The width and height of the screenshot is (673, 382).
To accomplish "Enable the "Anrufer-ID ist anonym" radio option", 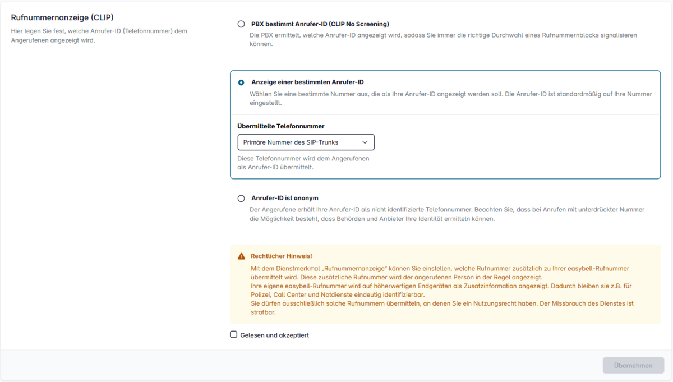I will (x=241, y=198).
